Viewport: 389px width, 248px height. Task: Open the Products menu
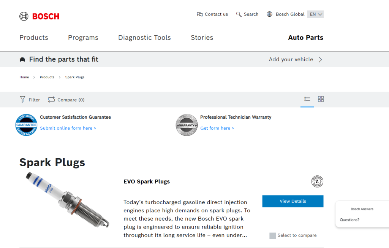[x=34, y=38]
